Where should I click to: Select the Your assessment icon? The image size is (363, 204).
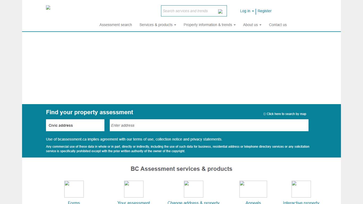tap(134, 189)
